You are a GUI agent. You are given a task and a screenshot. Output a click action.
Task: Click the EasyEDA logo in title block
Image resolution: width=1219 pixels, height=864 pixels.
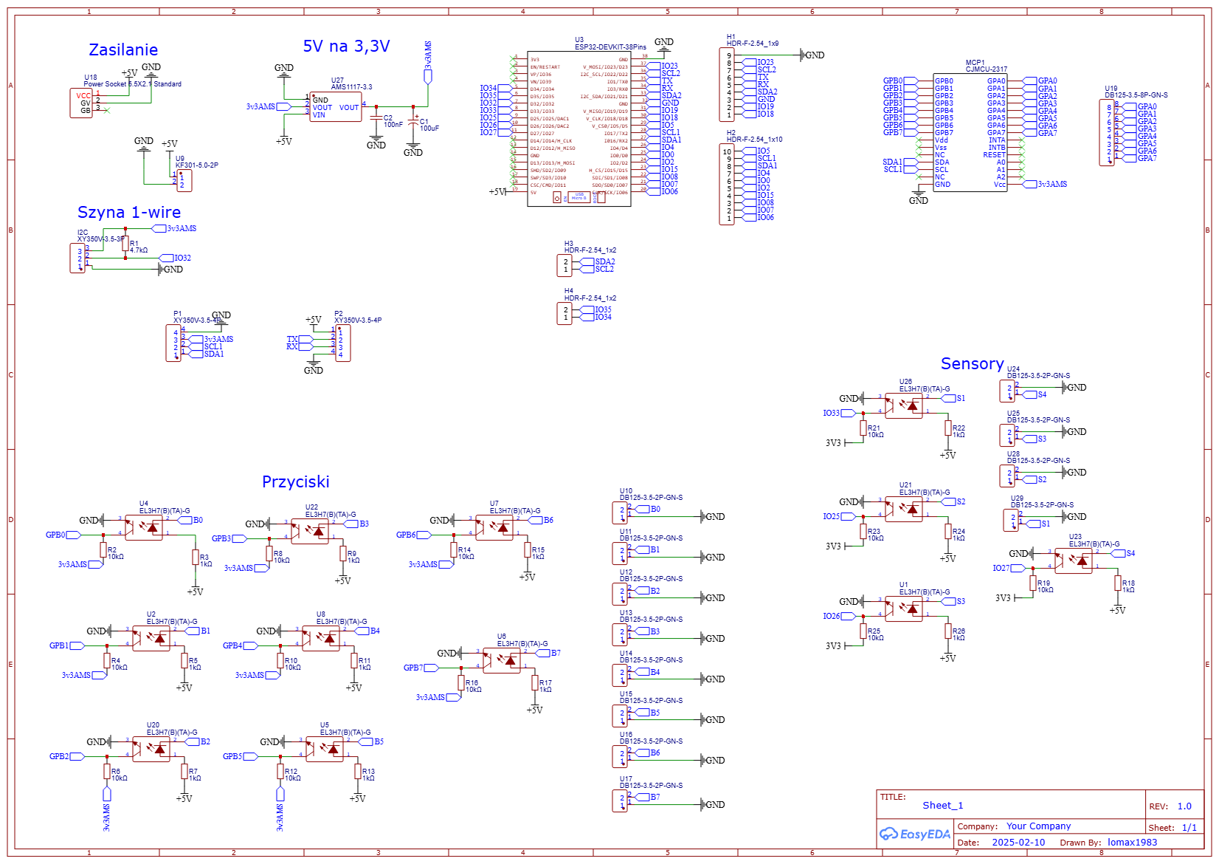(914, 834)
